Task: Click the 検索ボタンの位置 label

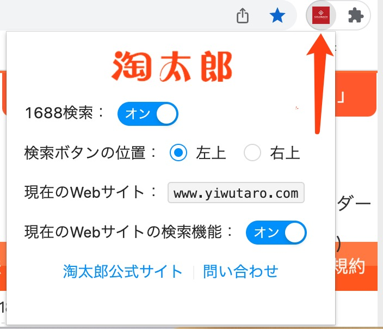Action: 85,153
